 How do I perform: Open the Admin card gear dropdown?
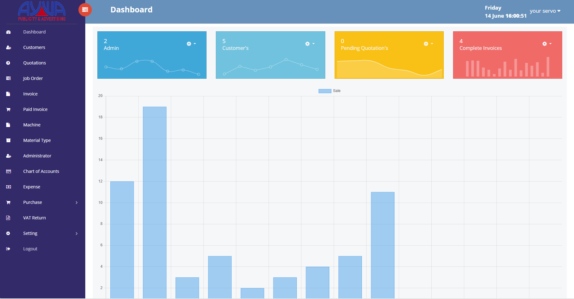(x=191, y=44)
